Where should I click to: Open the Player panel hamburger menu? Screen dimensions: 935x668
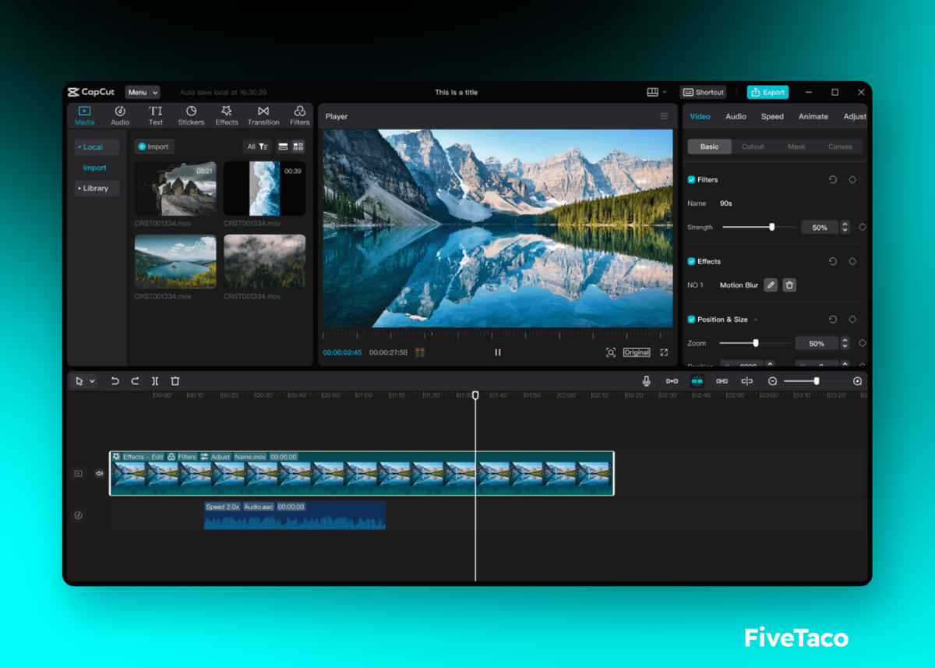click(664, 116)
